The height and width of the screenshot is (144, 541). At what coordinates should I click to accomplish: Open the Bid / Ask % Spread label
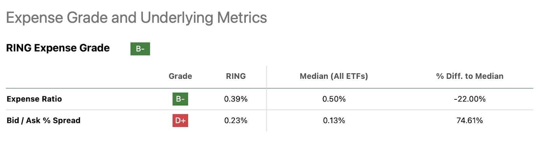44,120
